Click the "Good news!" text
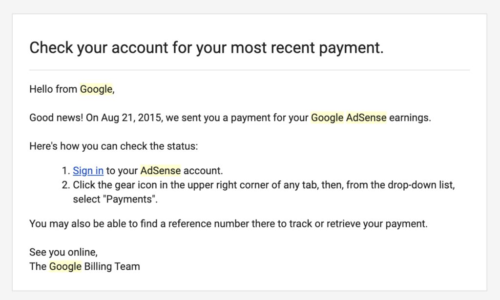500x300 pixels. coord(56,118)
